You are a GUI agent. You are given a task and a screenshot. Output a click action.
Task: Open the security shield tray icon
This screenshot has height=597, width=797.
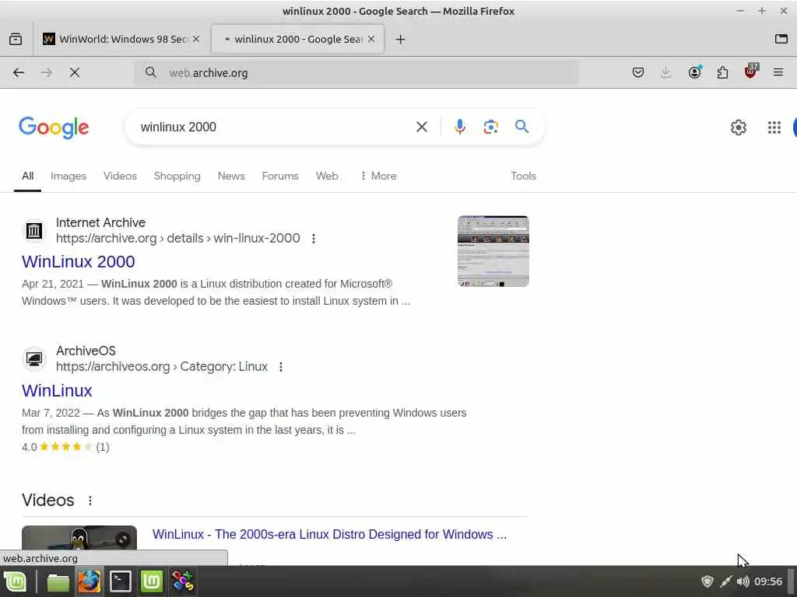point(707,581)
